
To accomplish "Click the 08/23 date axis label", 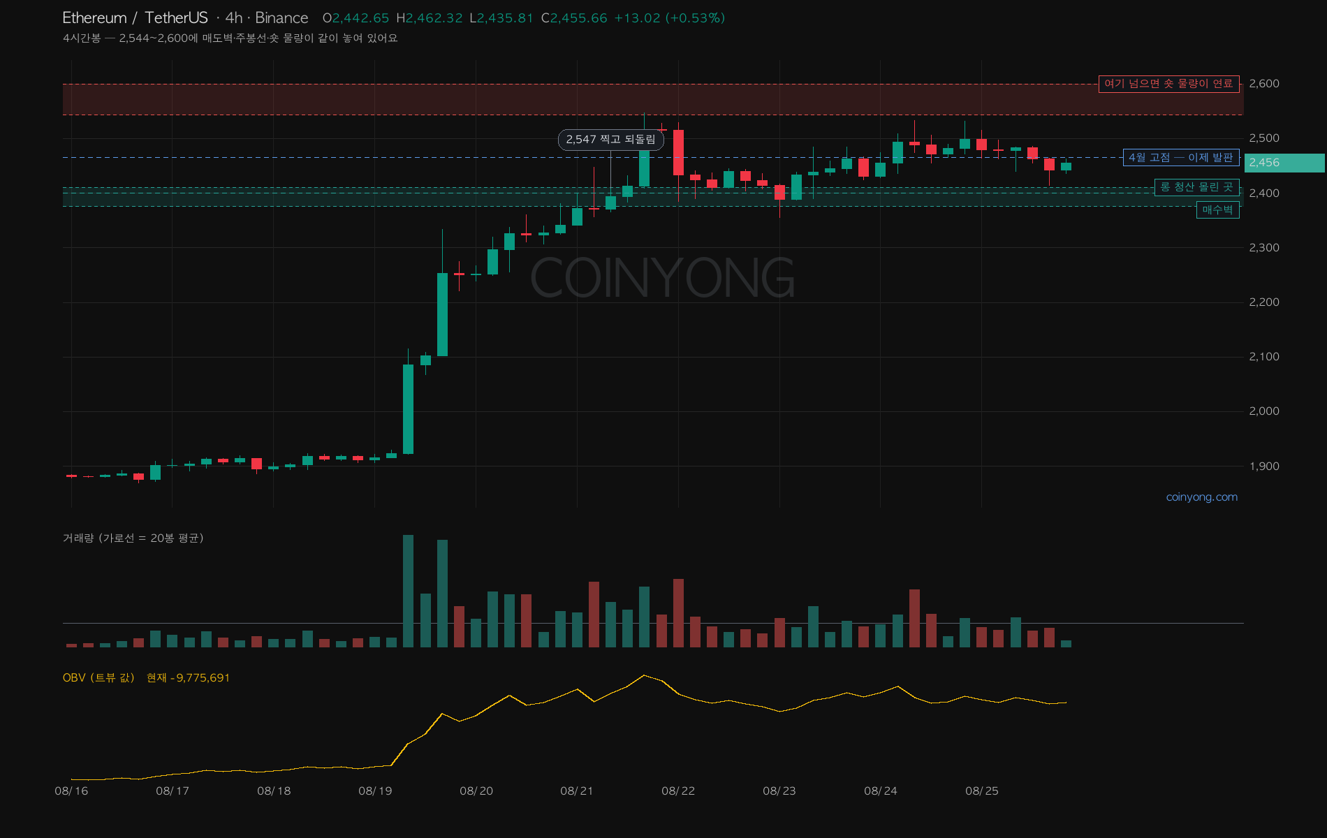I will click(x=779, y=791).
